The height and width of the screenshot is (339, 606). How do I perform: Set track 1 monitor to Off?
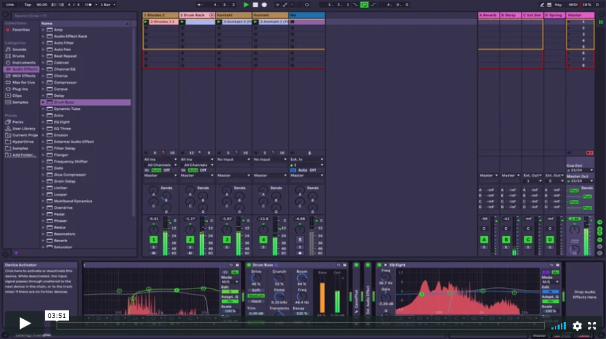pos(166,170)
